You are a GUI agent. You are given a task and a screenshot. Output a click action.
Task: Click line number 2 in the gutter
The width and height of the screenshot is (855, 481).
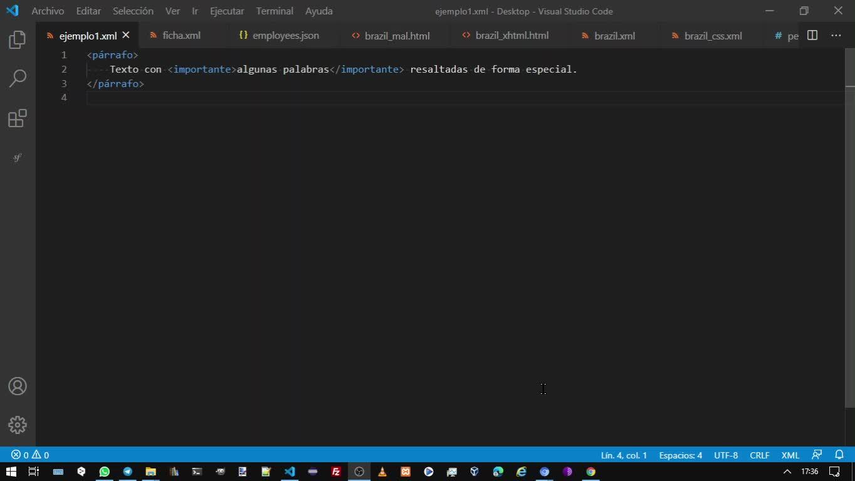(64, 70)
